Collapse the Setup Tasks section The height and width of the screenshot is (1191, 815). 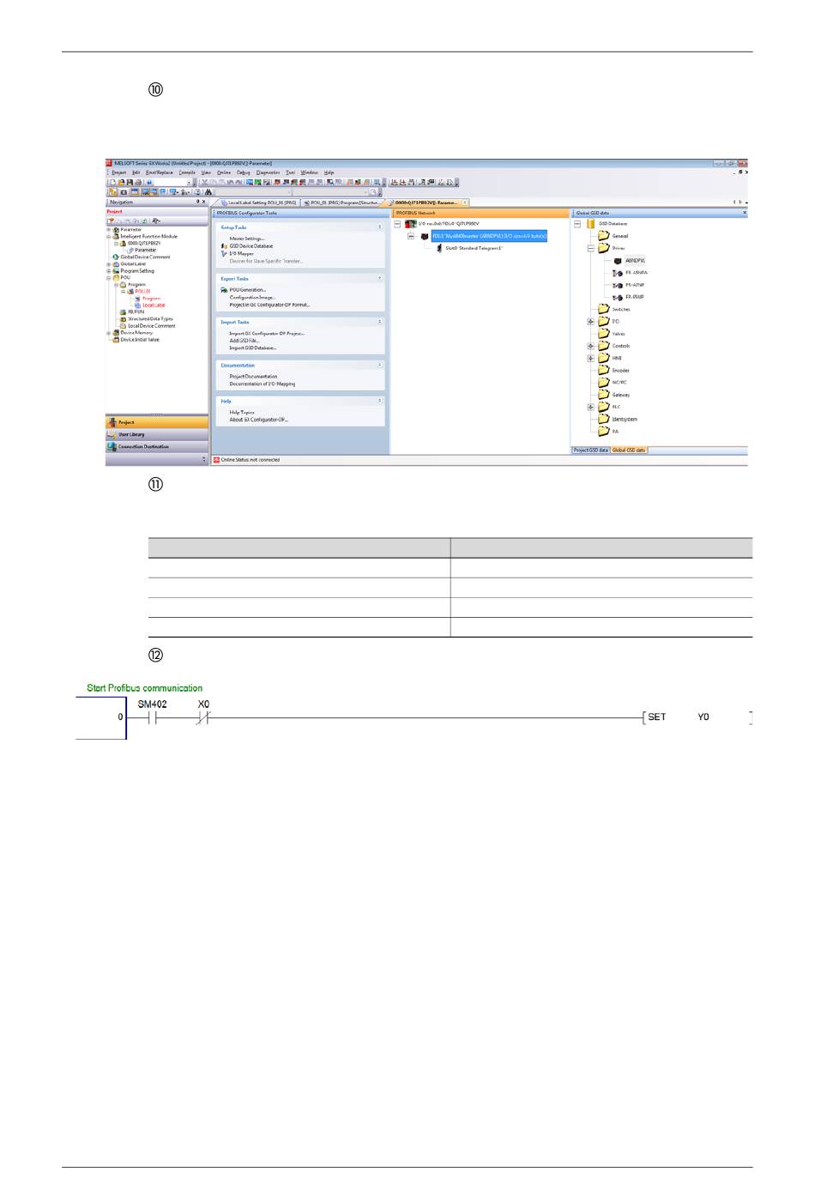[x=380, y=227]
